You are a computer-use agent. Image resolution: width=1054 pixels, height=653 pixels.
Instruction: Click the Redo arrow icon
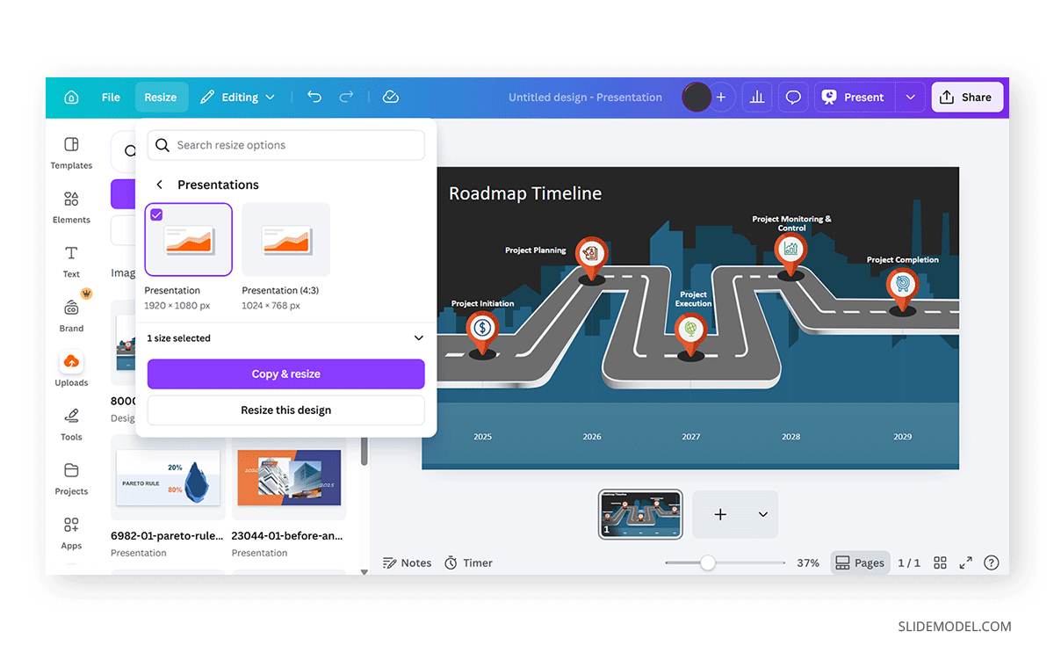point(347,98)
